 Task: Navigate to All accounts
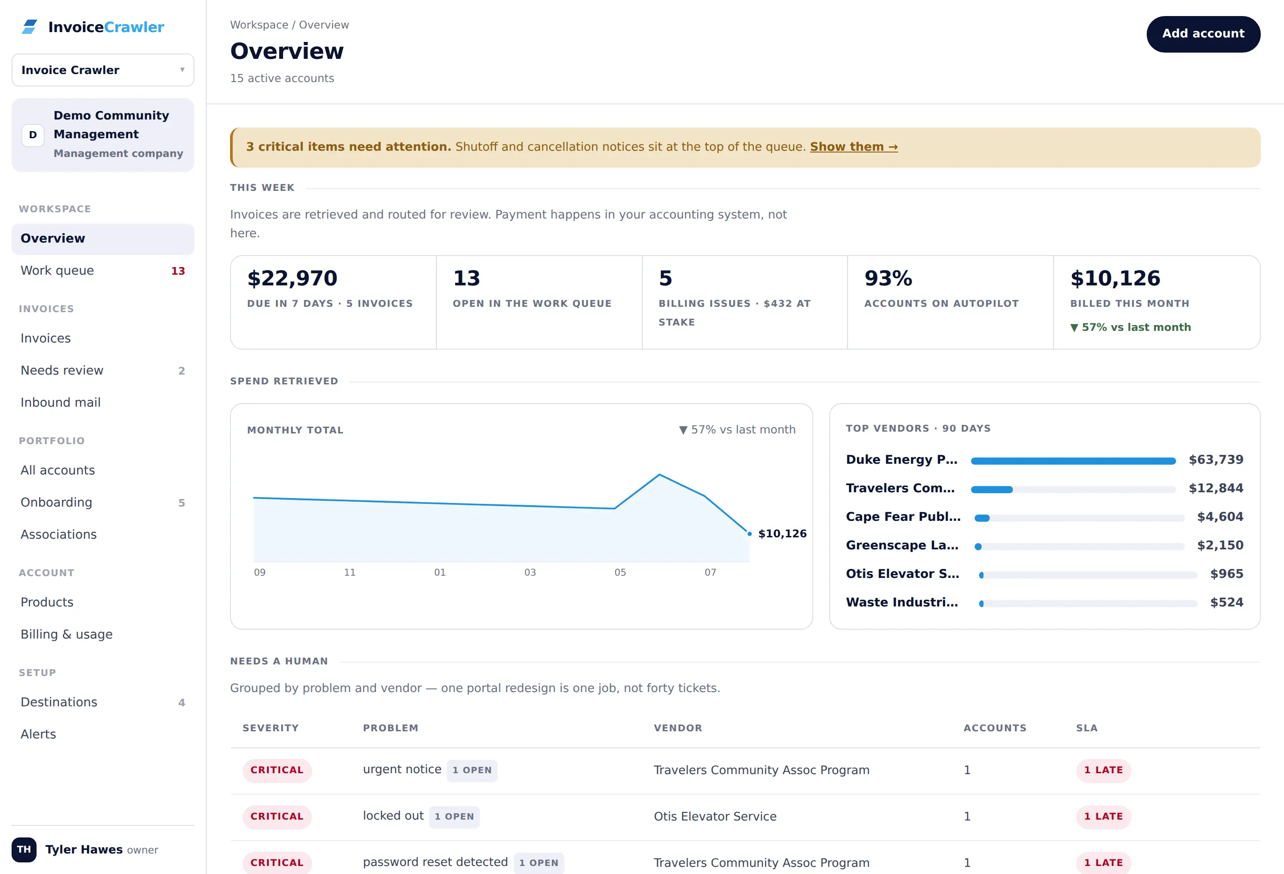[103, 470]
